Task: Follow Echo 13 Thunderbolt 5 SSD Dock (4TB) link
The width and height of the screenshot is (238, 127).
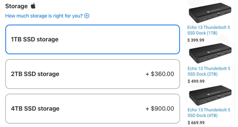Action: [209, 113]
